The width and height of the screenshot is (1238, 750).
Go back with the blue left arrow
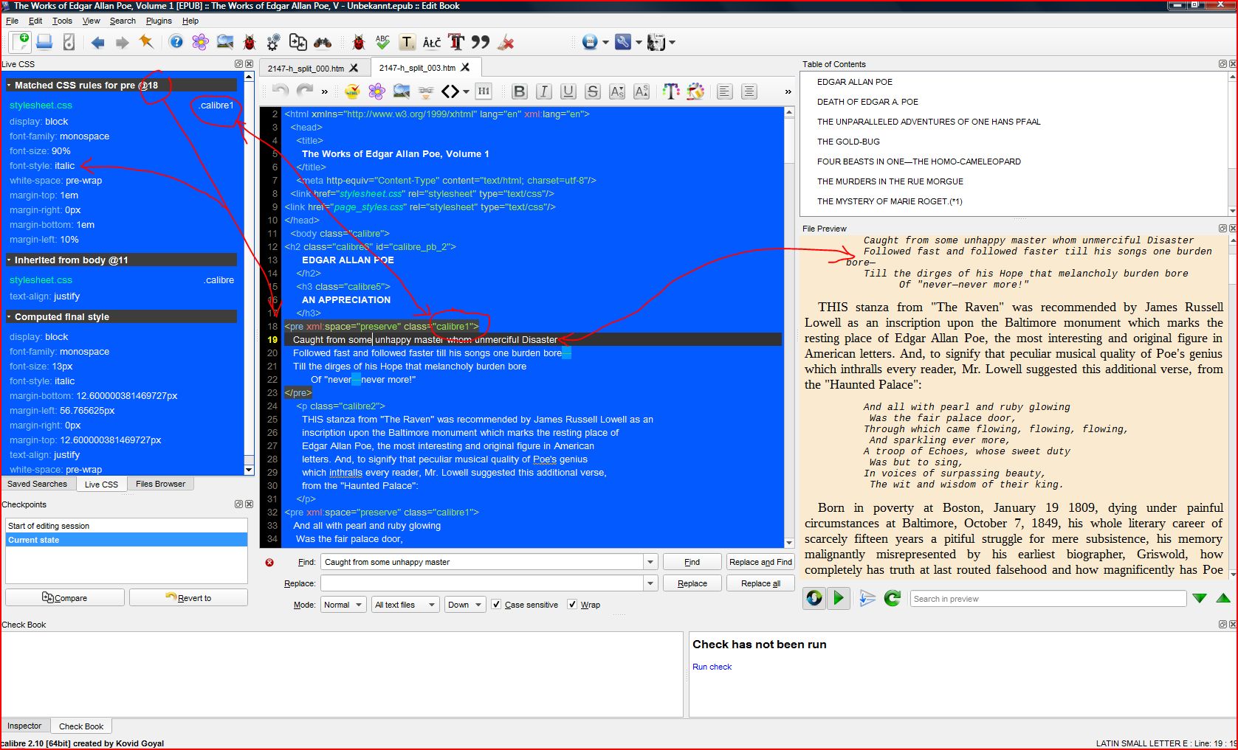[97, 42]
